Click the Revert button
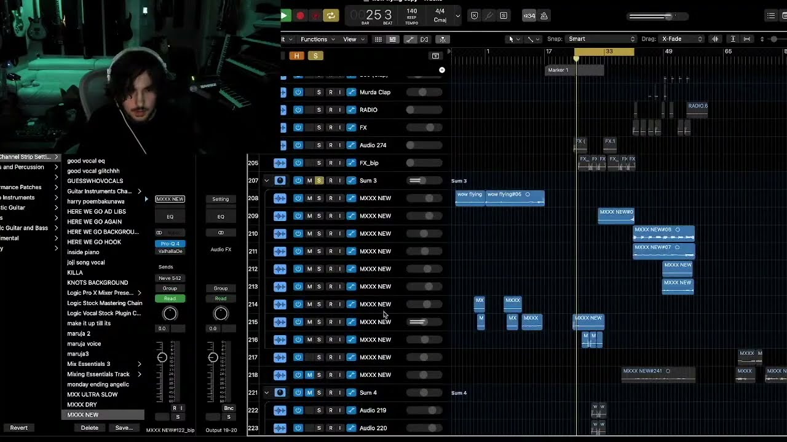This screenshot has width=787, height=442. [x=18, y=428]
